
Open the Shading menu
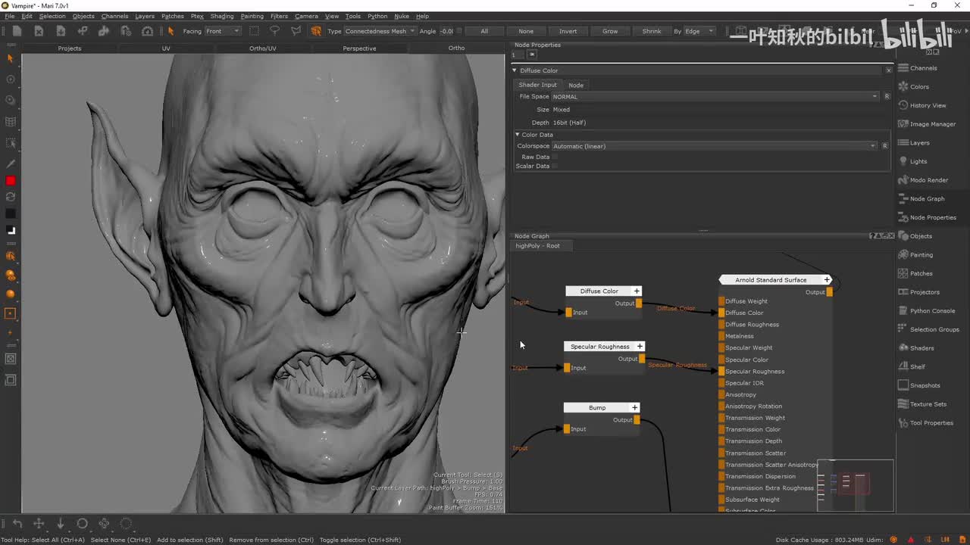coord(222,16)
